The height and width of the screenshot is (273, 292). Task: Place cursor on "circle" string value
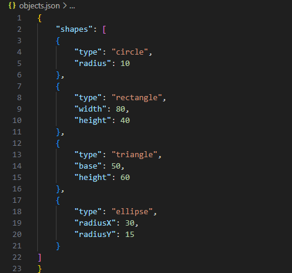130,52
